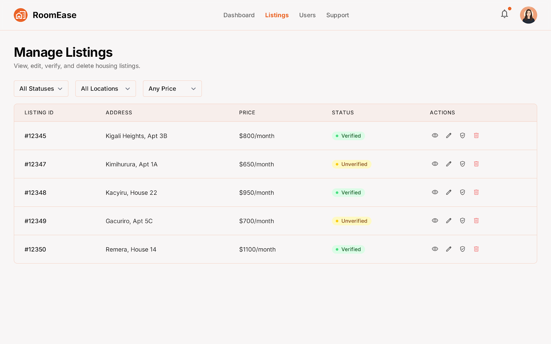View listing #12345 with the eye icon

pos(435,136)
